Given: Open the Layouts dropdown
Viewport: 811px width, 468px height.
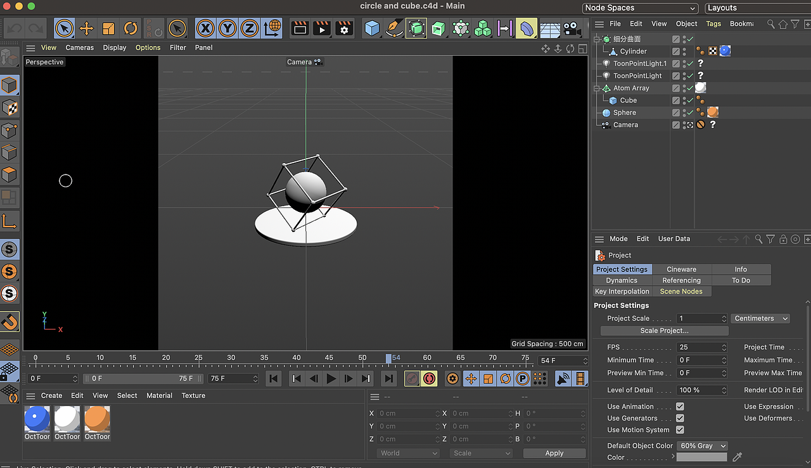Looking at the screenshot, I should click(758, 8).
